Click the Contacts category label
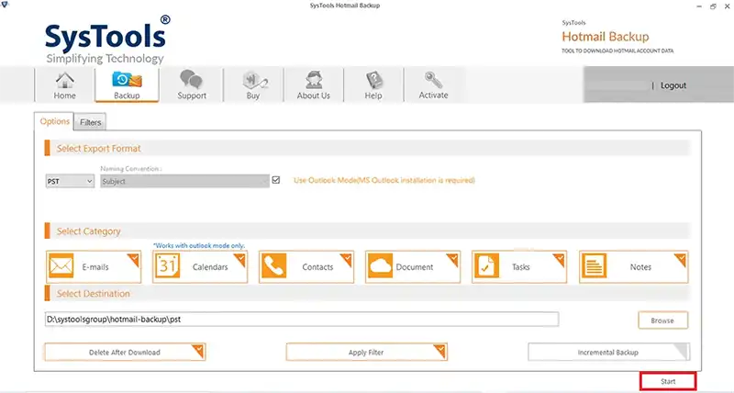Viewport: 734px width, 393px height. tap(317, 267)
